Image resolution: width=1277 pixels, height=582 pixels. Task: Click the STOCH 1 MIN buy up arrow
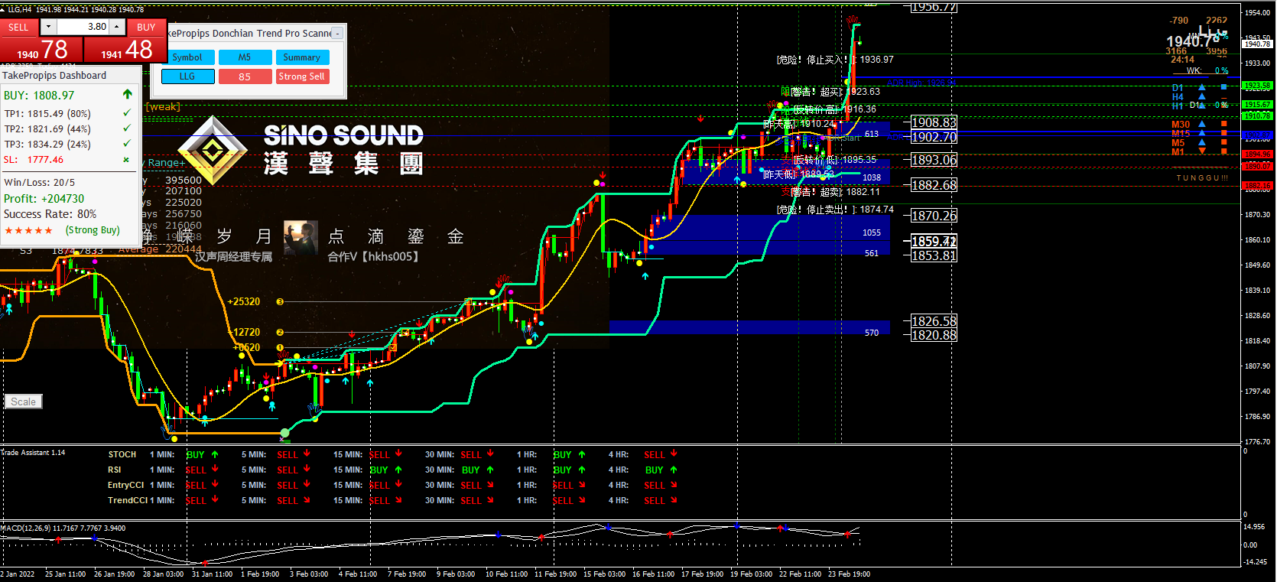coord(215,454)
